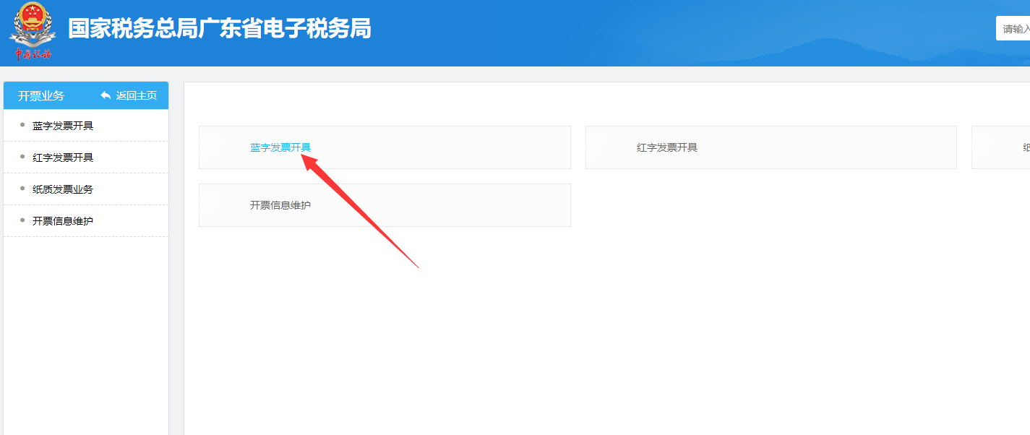
Task: Open 开票信息维护 from the left sidebar
Action: point(63,221)
